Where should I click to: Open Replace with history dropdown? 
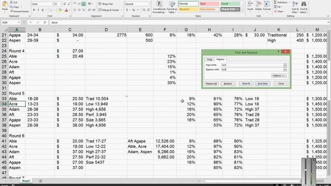point(285,69)
